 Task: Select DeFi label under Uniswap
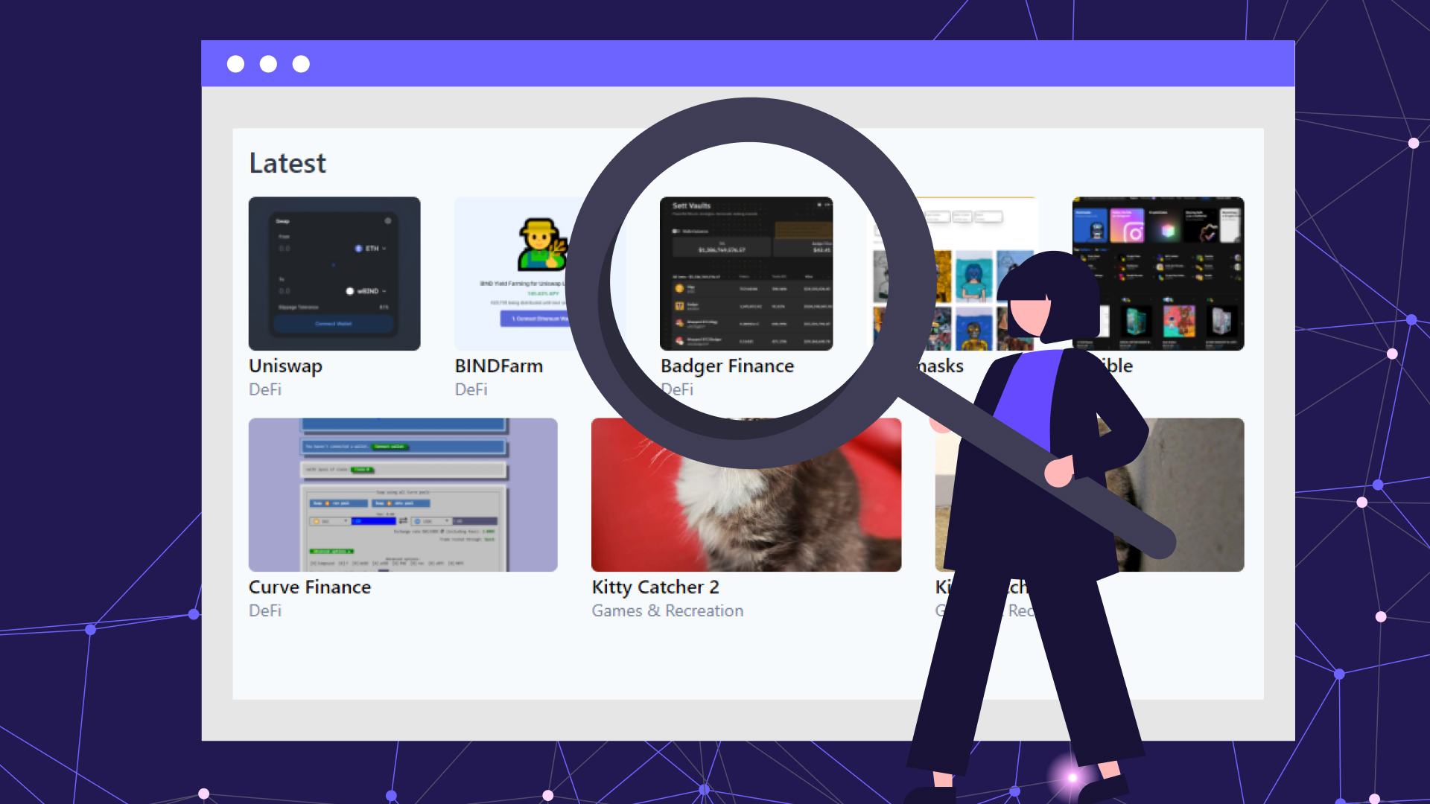(265, 389)
